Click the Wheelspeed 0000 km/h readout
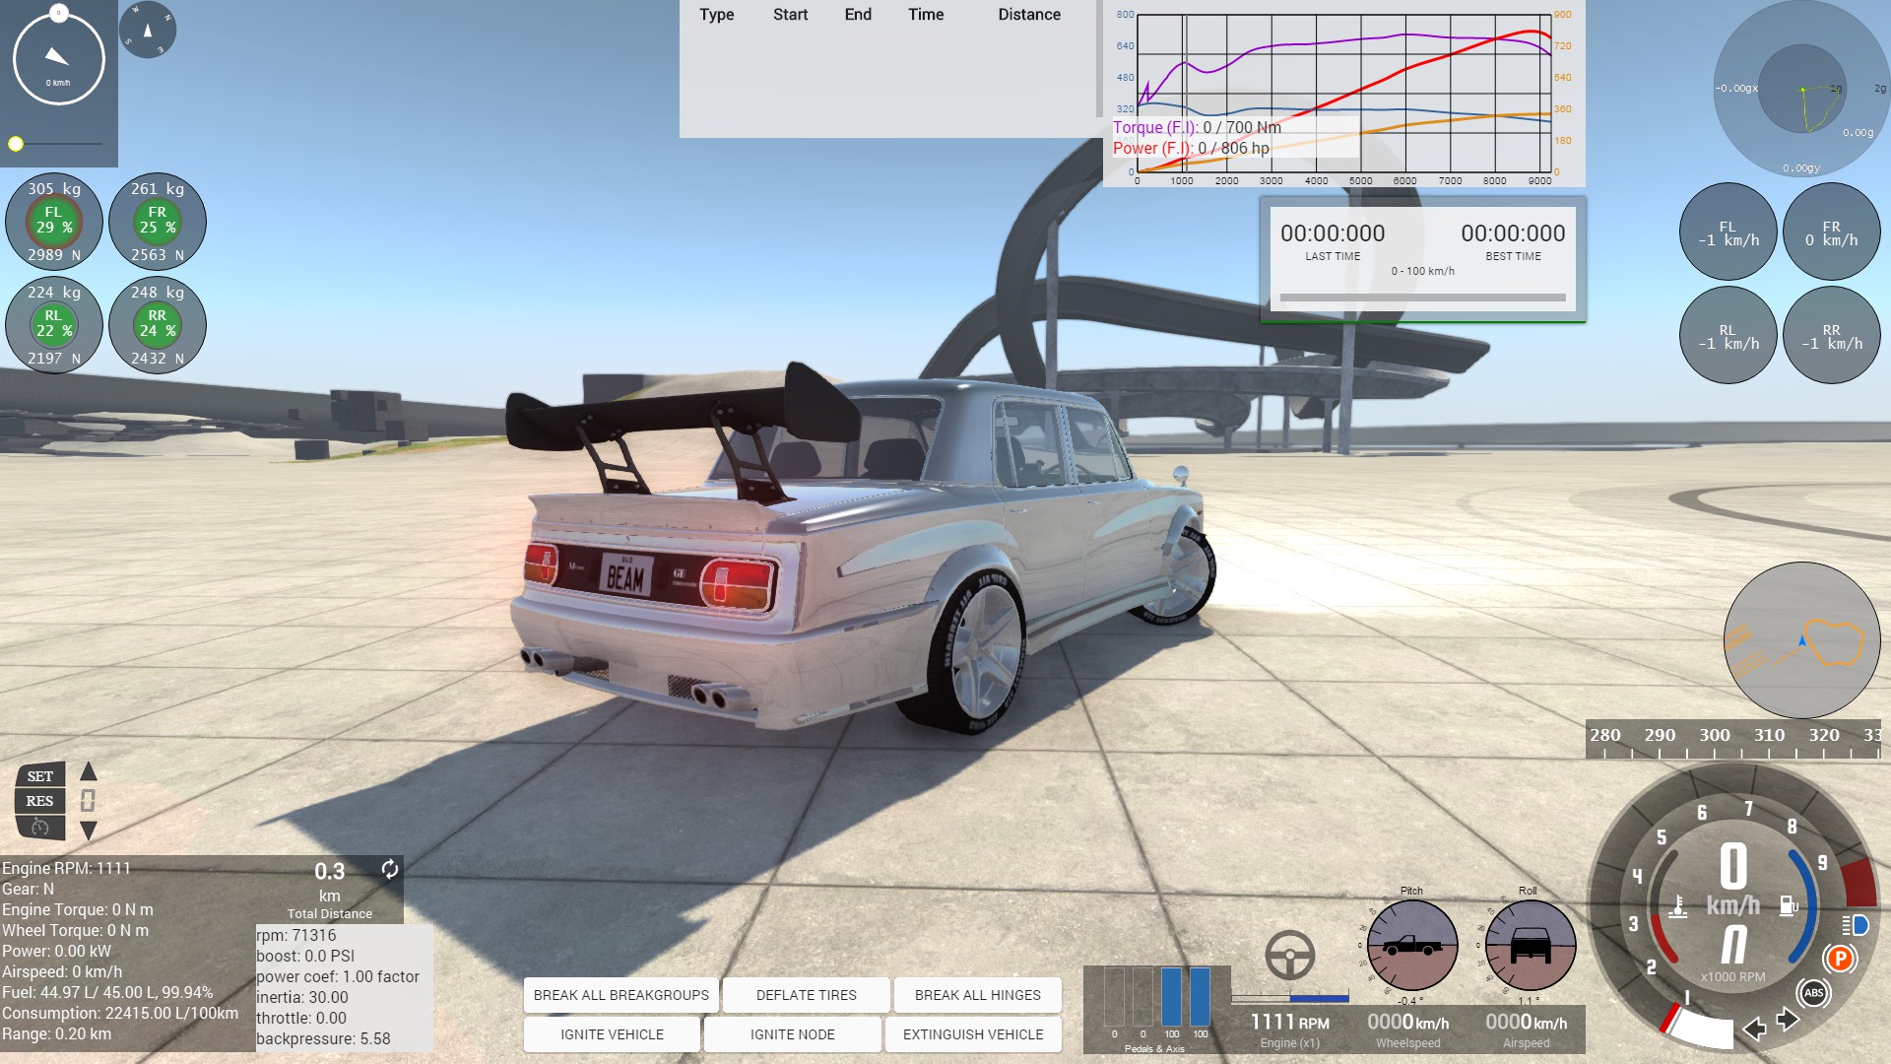This screenshot has height=1064, width=1891. tap(1407, 1030)
